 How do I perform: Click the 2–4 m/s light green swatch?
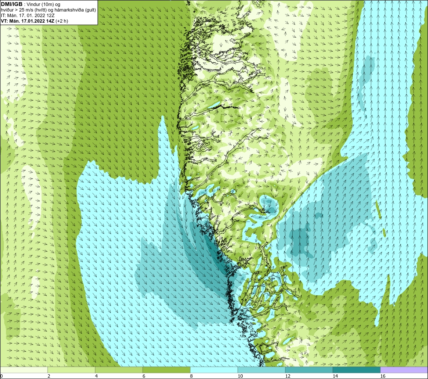[x=71, y=370]
